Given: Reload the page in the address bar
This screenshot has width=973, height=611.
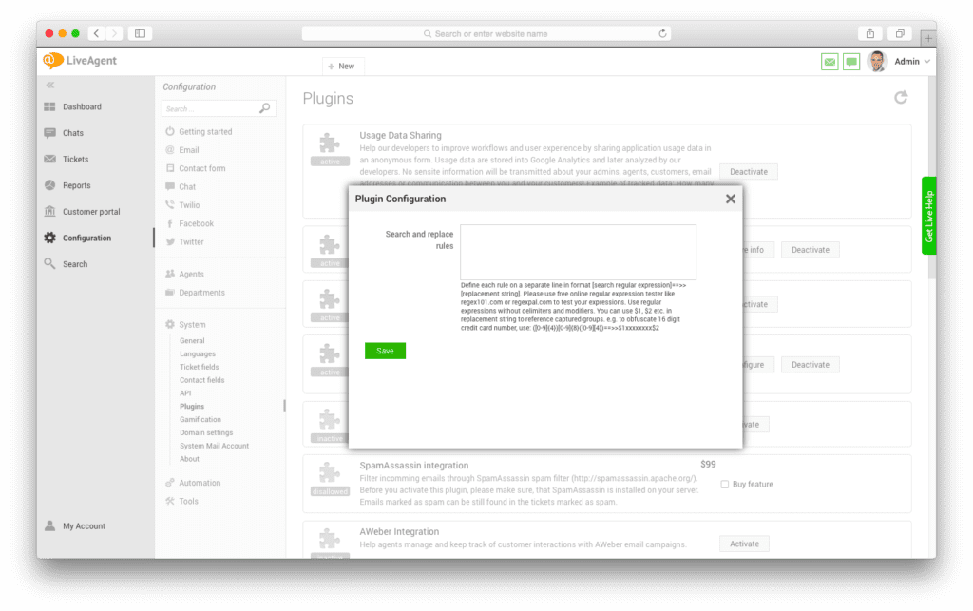Looking at the screenshot, I should (x=662, y=33).
